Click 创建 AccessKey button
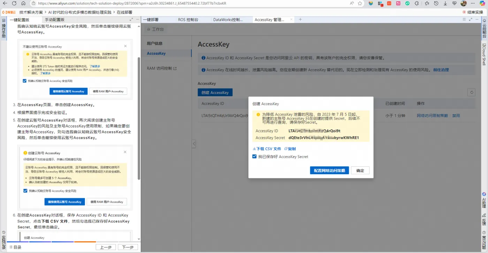 (215, 92)
